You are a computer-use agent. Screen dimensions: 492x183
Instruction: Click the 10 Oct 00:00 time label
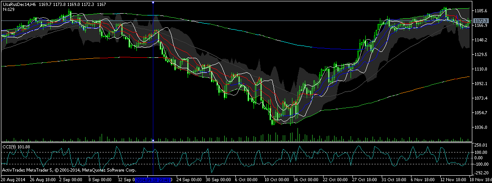tap(277, 180)
